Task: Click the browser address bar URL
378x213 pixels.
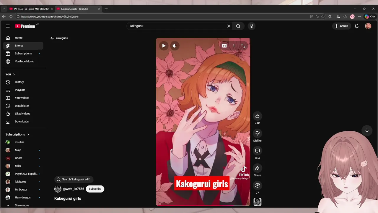Action: pos(50,17)
